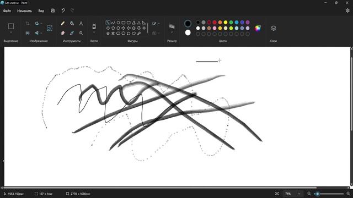Select the Up arrow shape

point(133,28)
